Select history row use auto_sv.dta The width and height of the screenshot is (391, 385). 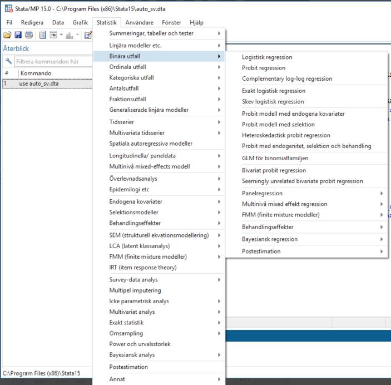tap(47, 83)
